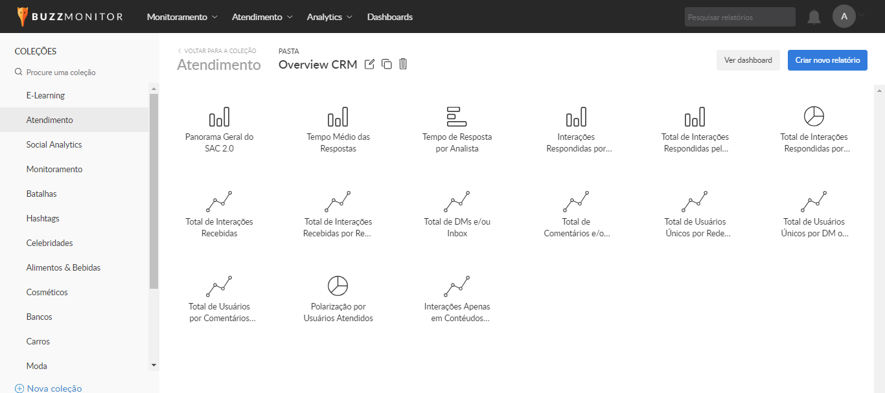Open Polarização por Usuários Atendidos pie report

click(x=338, y=299)
